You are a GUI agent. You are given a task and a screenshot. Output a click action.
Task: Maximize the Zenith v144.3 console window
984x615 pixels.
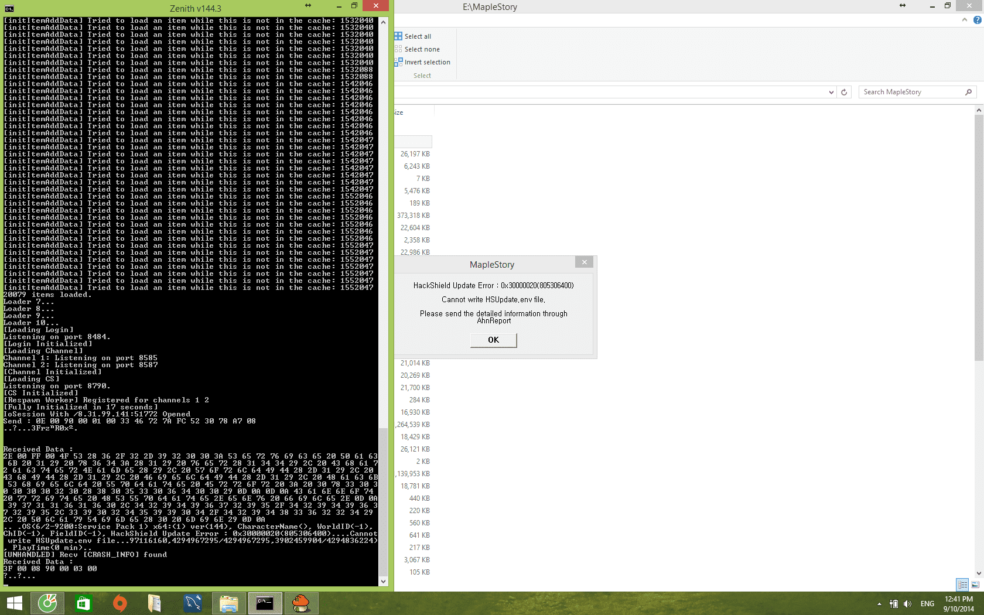click(x=354, y=6)
